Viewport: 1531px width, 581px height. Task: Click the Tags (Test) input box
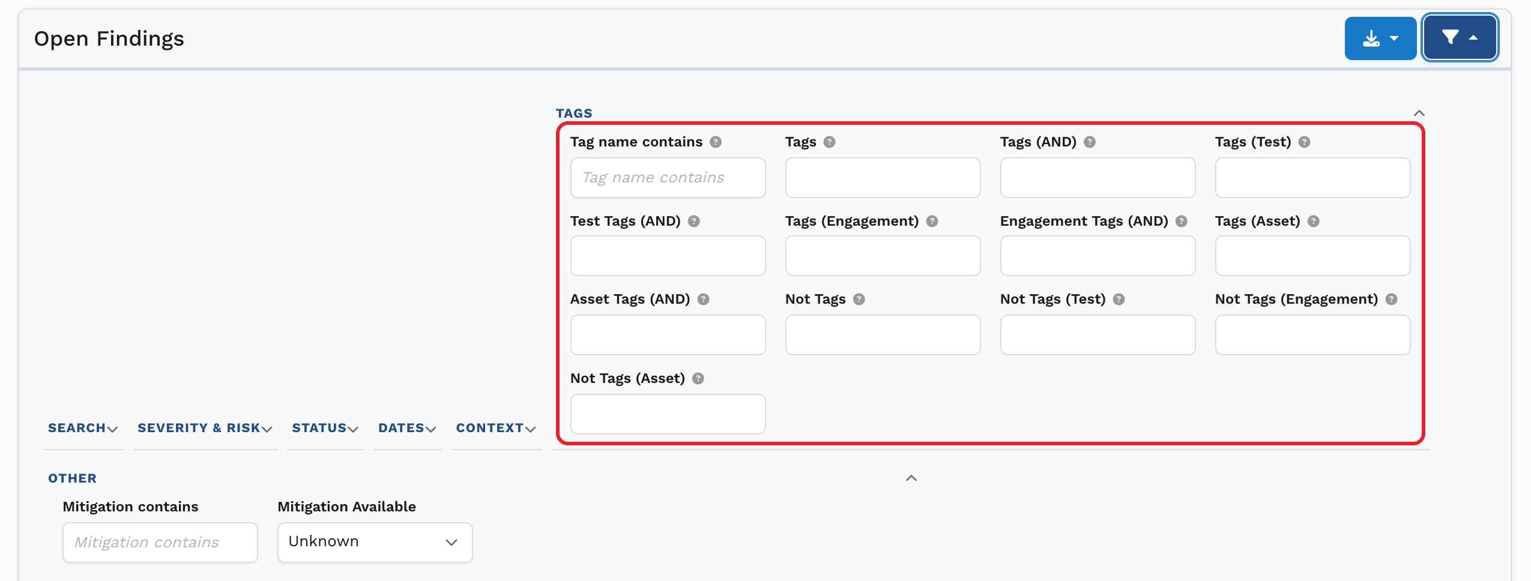pyautogui.click(x=1312, y=178)
